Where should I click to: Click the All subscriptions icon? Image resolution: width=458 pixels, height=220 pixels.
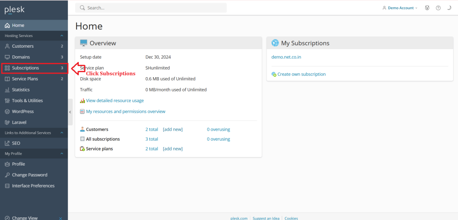click(x=82, y=139)
